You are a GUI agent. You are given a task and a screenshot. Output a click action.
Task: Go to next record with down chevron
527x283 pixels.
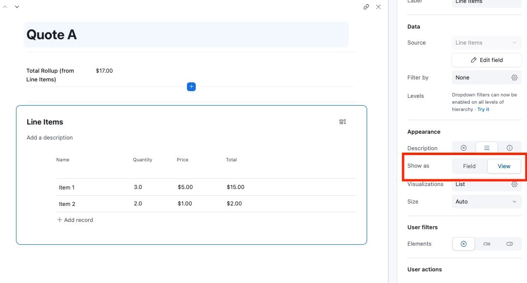[x=17, y=7]
